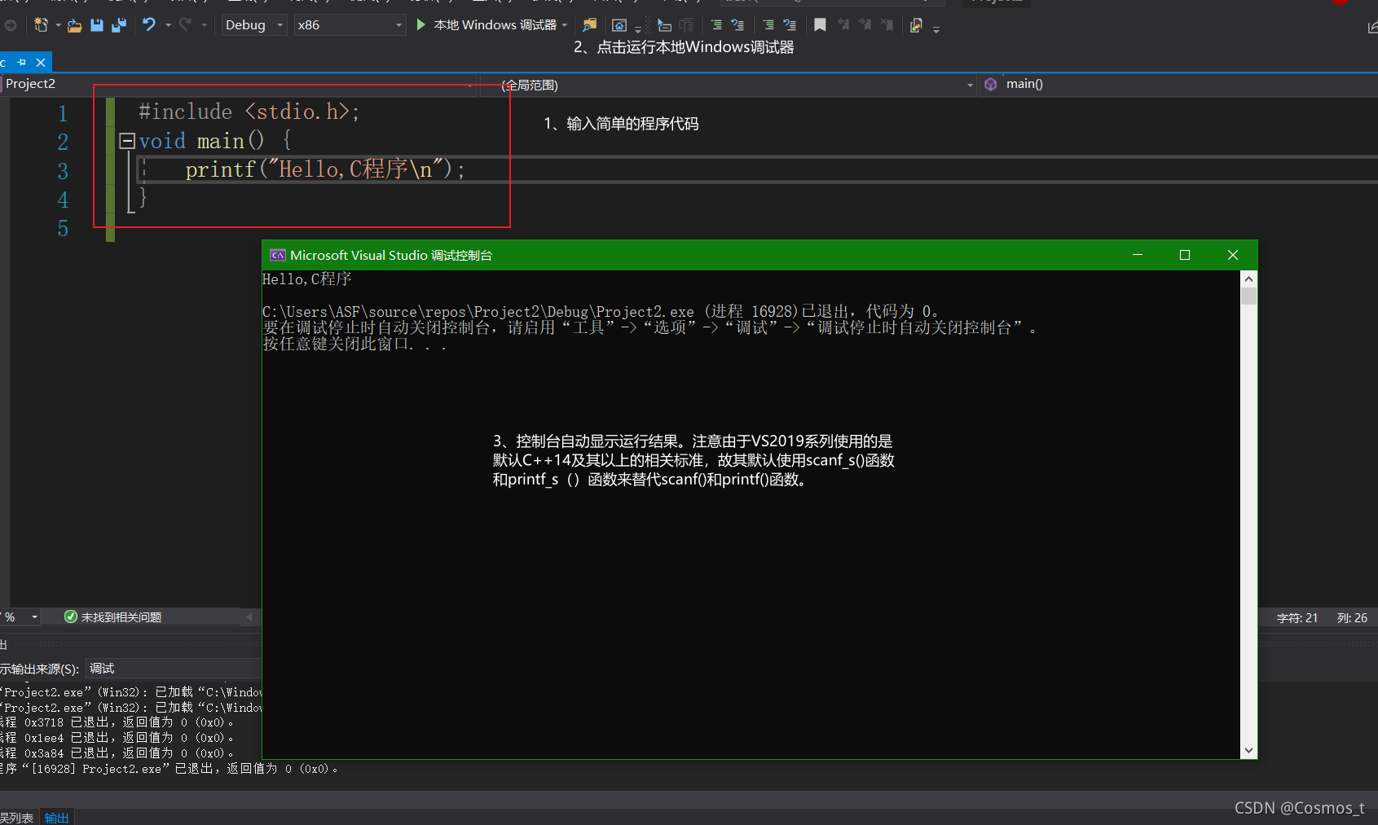This screenshot has width=1378, height=825.
Task: Minimize the 调试控制台 debug console window
Action: coord(1138,255)
